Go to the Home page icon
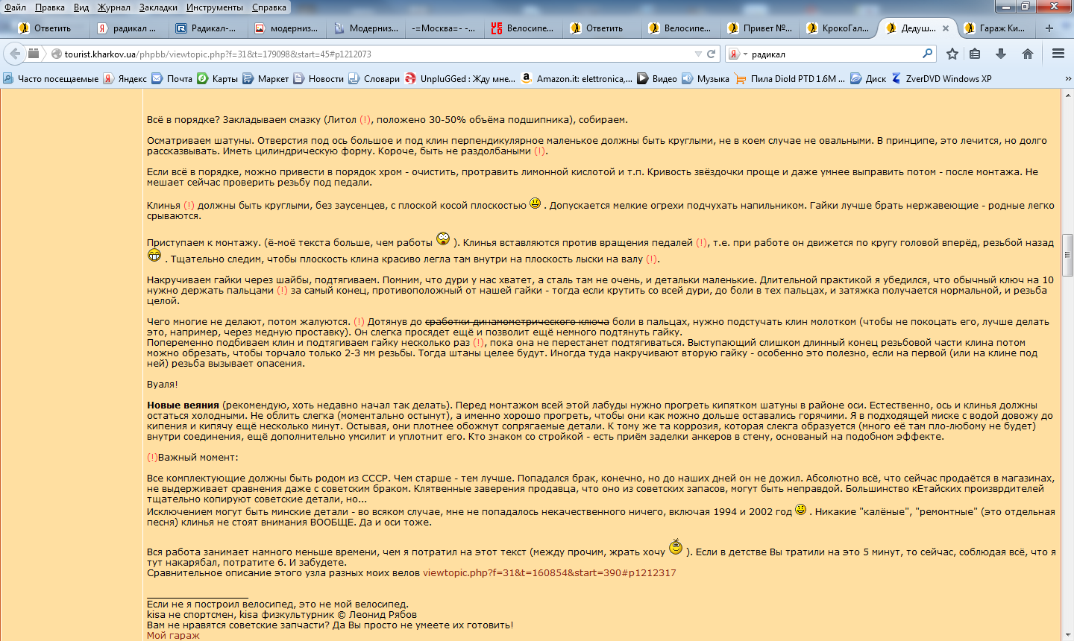This screenshot has height=641, width=1074. coord(1028,54)
